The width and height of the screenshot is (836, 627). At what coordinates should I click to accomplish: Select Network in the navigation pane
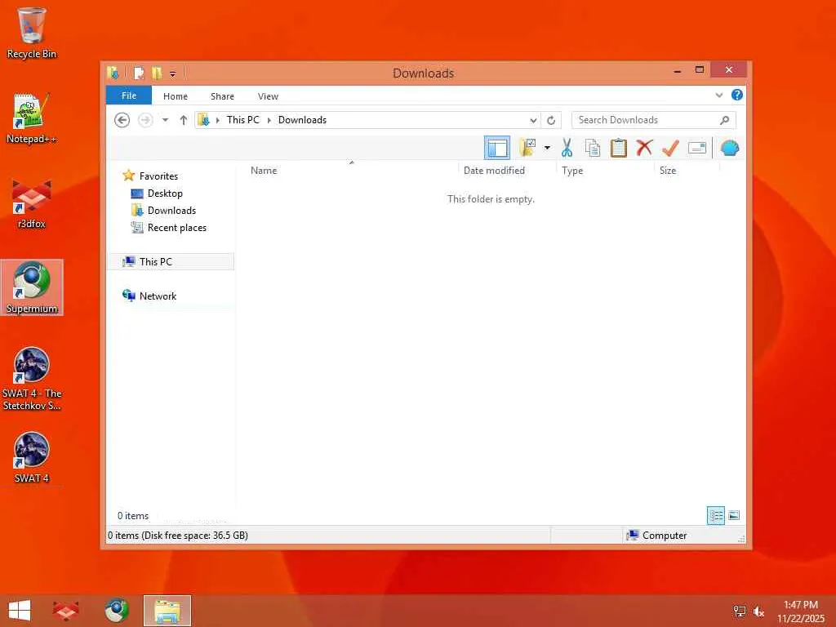point(158,296)
